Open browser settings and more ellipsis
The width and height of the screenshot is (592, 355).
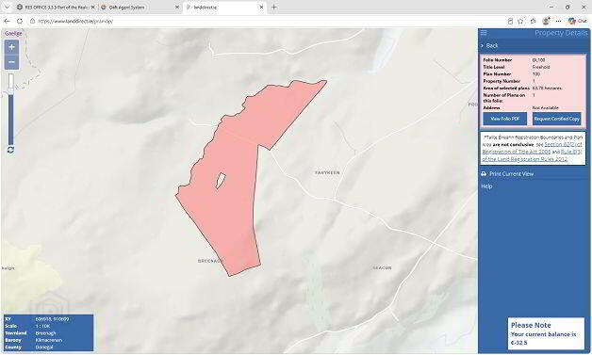pyautogui.click(x=558, y=21)
